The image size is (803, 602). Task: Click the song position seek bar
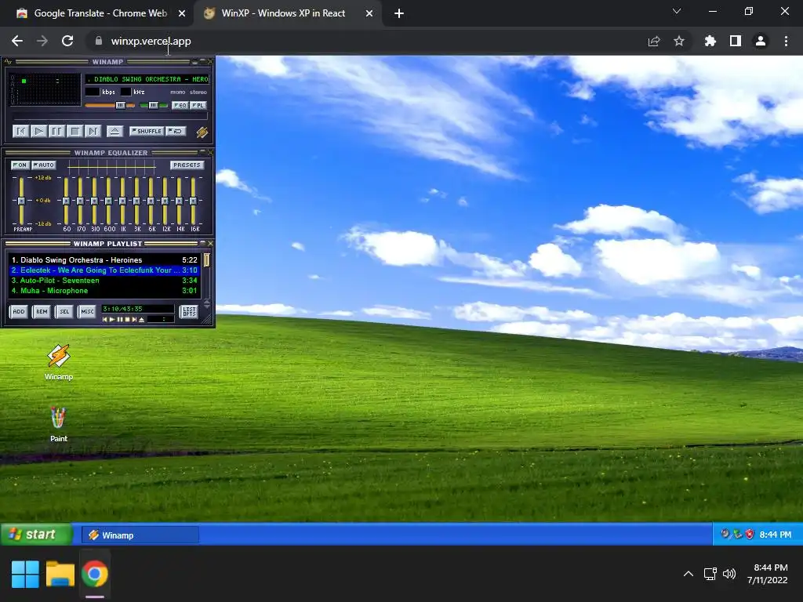[110, 118]
